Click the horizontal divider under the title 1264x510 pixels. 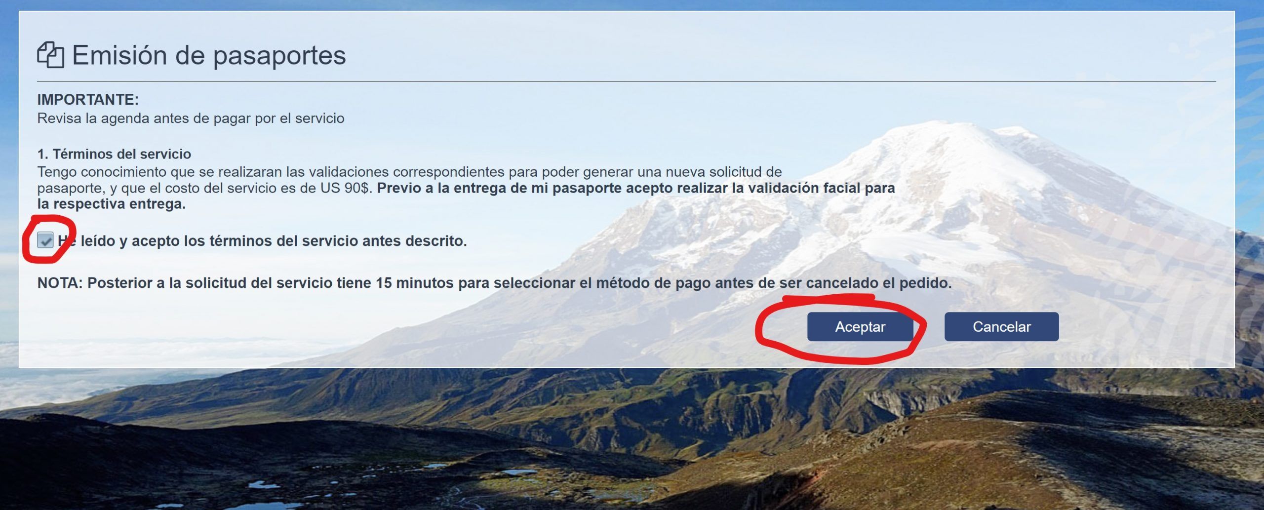pos(626,81)
